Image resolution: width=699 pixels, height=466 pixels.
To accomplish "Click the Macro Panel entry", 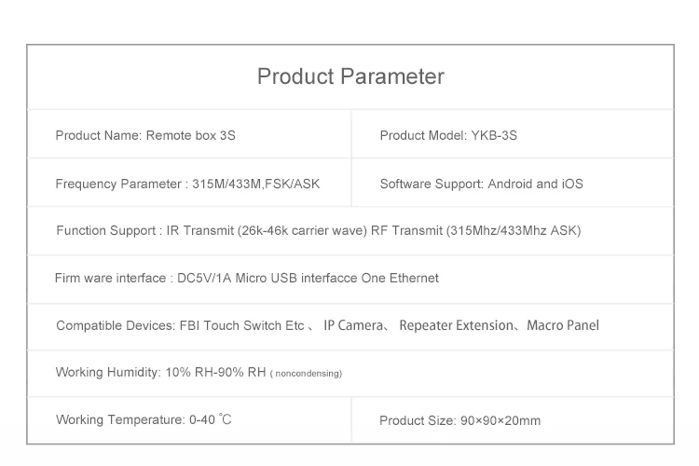I will pyautogui.click(x=563, y=325).
